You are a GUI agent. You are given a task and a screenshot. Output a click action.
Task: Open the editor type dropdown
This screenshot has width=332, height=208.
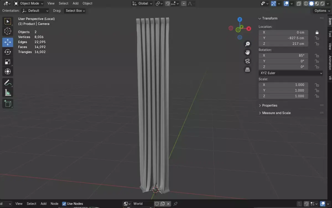point(7,4)
